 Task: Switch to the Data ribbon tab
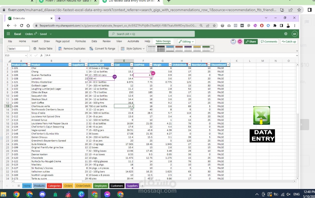click(x=94, y=41)
